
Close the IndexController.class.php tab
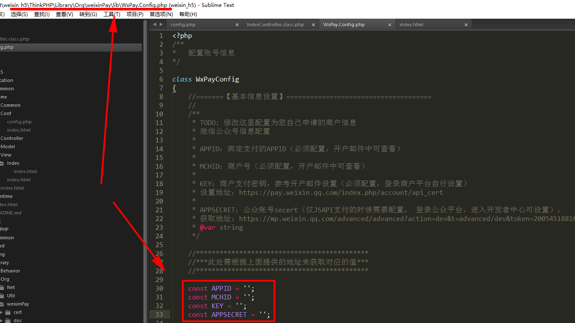[313, 25]
